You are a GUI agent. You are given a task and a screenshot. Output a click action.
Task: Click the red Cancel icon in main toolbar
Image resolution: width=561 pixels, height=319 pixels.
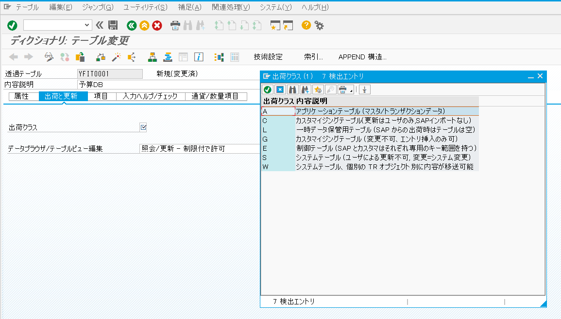[x=157, y=25]
